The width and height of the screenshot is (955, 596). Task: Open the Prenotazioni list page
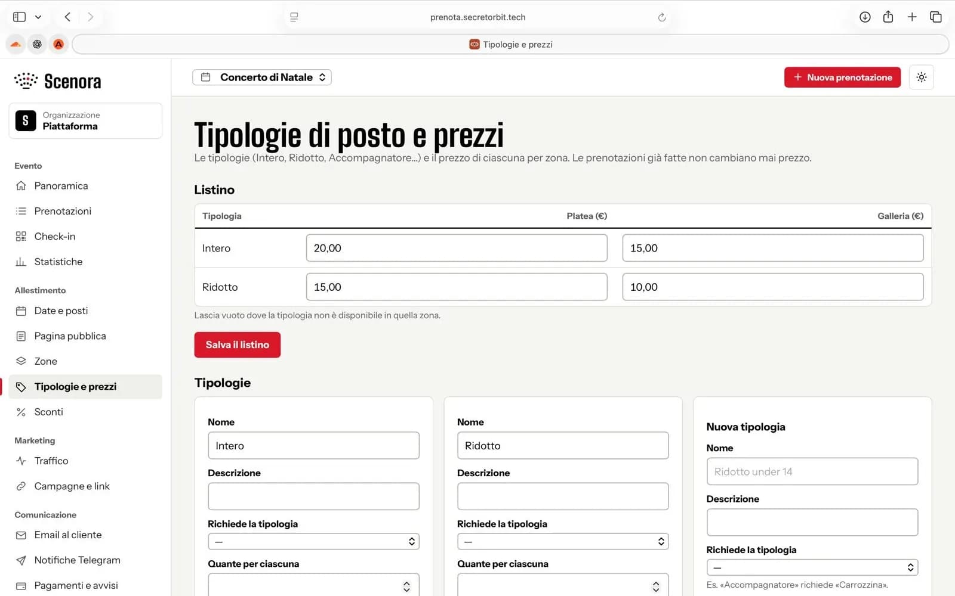coord(85,211)
